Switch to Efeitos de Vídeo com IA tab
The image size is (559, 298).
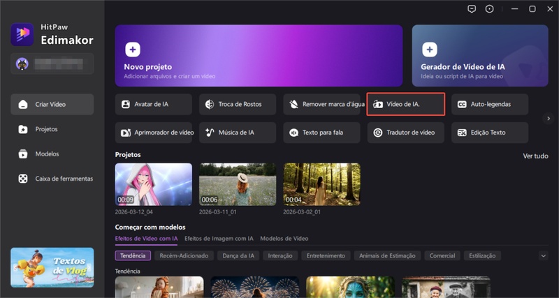coord(146,238)
